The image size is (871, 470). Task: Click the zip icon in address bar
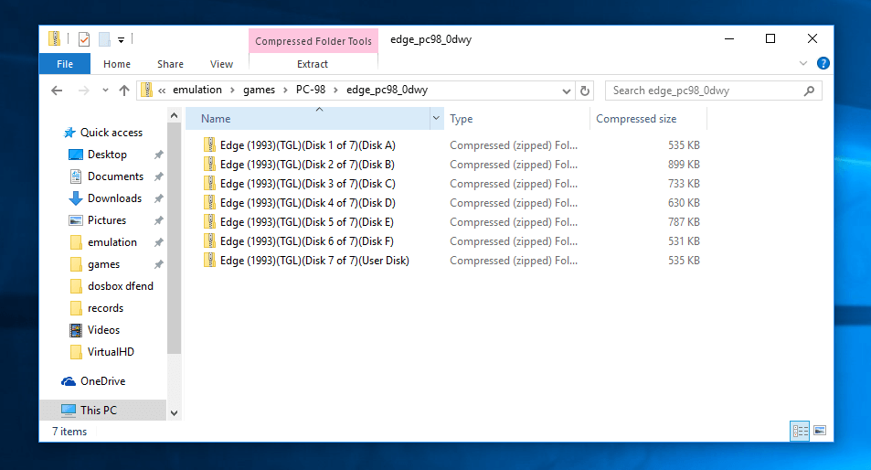pyautogui.click(x=146, y=90)
